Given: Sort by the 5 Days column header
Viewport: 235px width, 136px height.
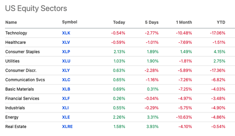Looking at the screenshot, I should (x=152, y=22).
